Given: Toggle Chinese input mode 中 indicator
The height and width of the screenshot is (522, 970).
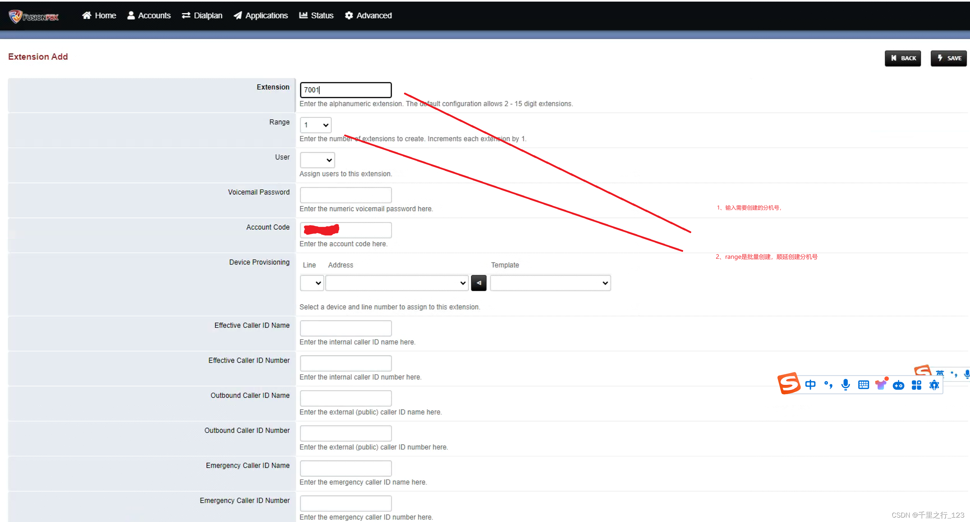Looking at the screenshot, I should (810, 385).
